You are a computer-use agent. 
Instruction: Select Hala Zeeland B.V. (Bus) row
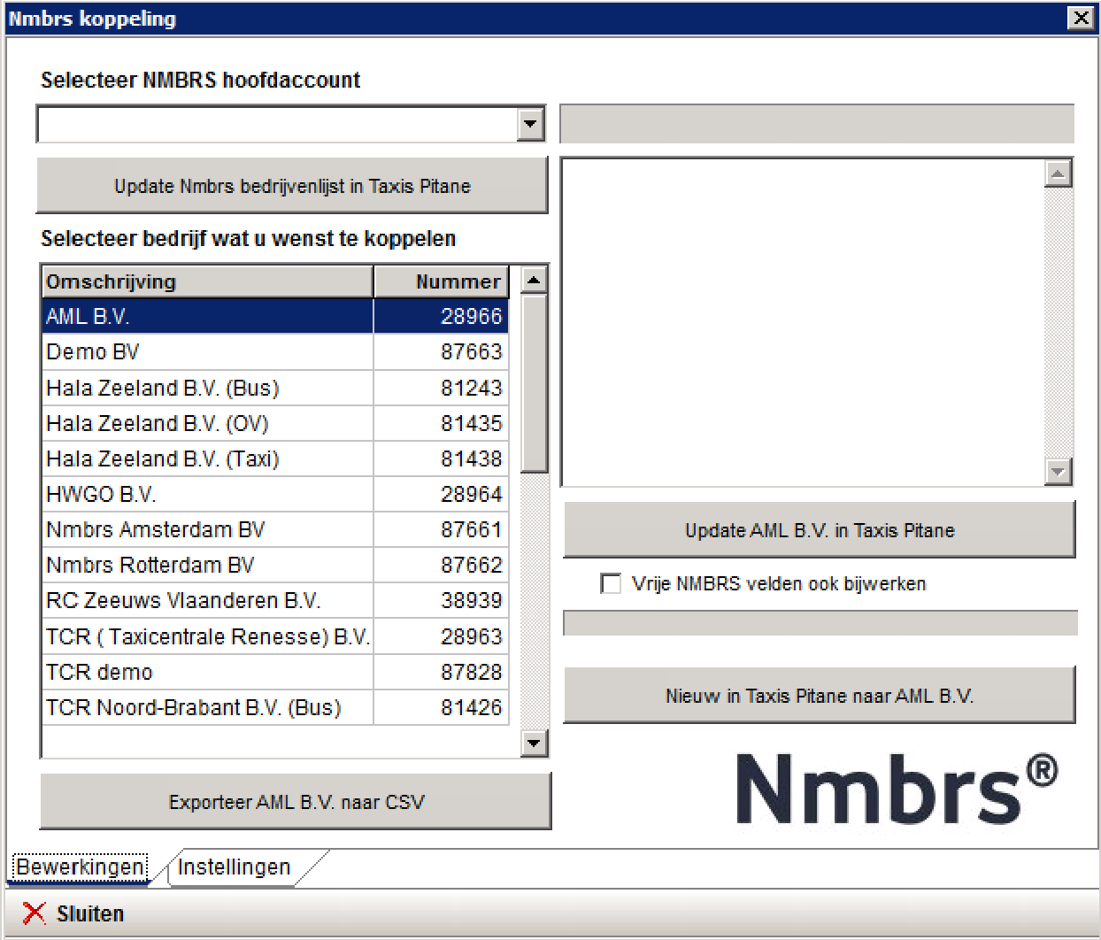(275, 388)
